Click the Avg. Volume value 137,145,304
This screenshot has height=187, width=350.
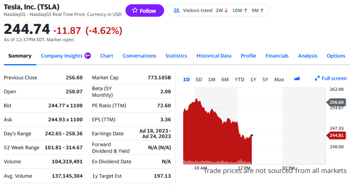[x=67, y=176]
